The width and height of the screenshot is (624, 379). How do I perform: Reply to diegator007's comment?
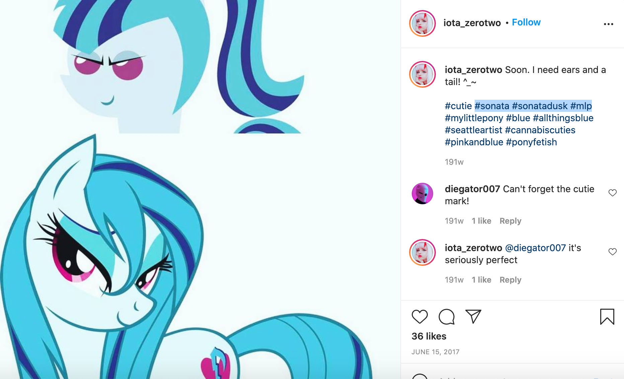pyautogui.click(x=510, y=221)
